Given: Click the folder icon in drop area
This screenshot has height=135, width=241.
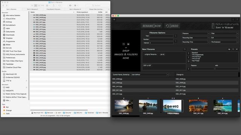Looking at the screenshot, I should point(128,44).
